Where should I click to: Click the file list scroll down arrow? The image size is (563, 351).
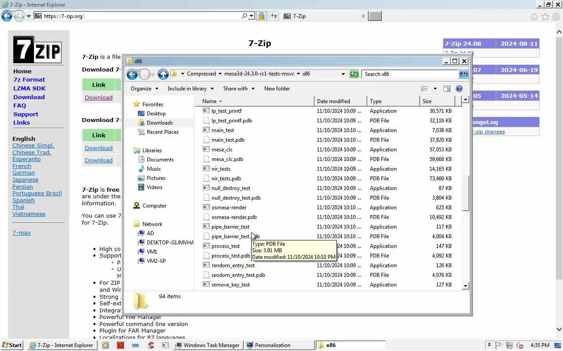point(465,286)
